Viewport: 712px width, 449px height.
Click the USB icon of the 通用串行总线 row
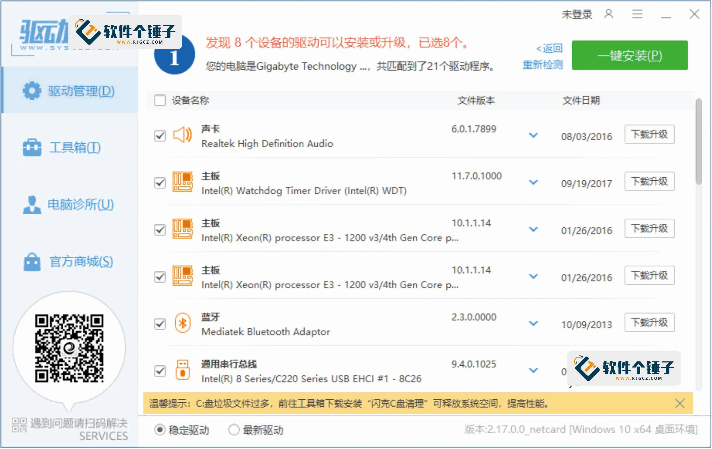coord(182,370)
